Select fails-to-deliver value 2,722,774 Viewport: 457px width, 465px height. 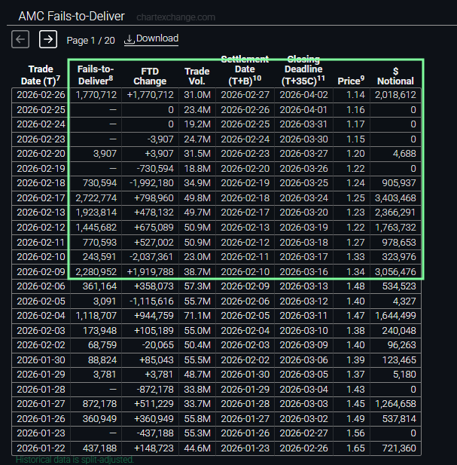pos(96,197)
